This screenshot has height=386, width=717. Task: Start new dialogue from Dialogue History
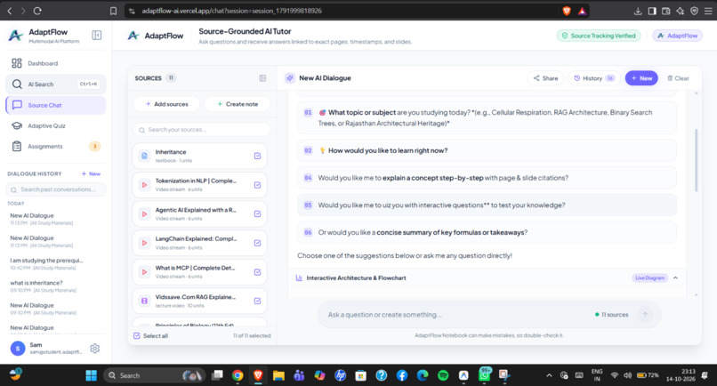click(x=91, y=173)
